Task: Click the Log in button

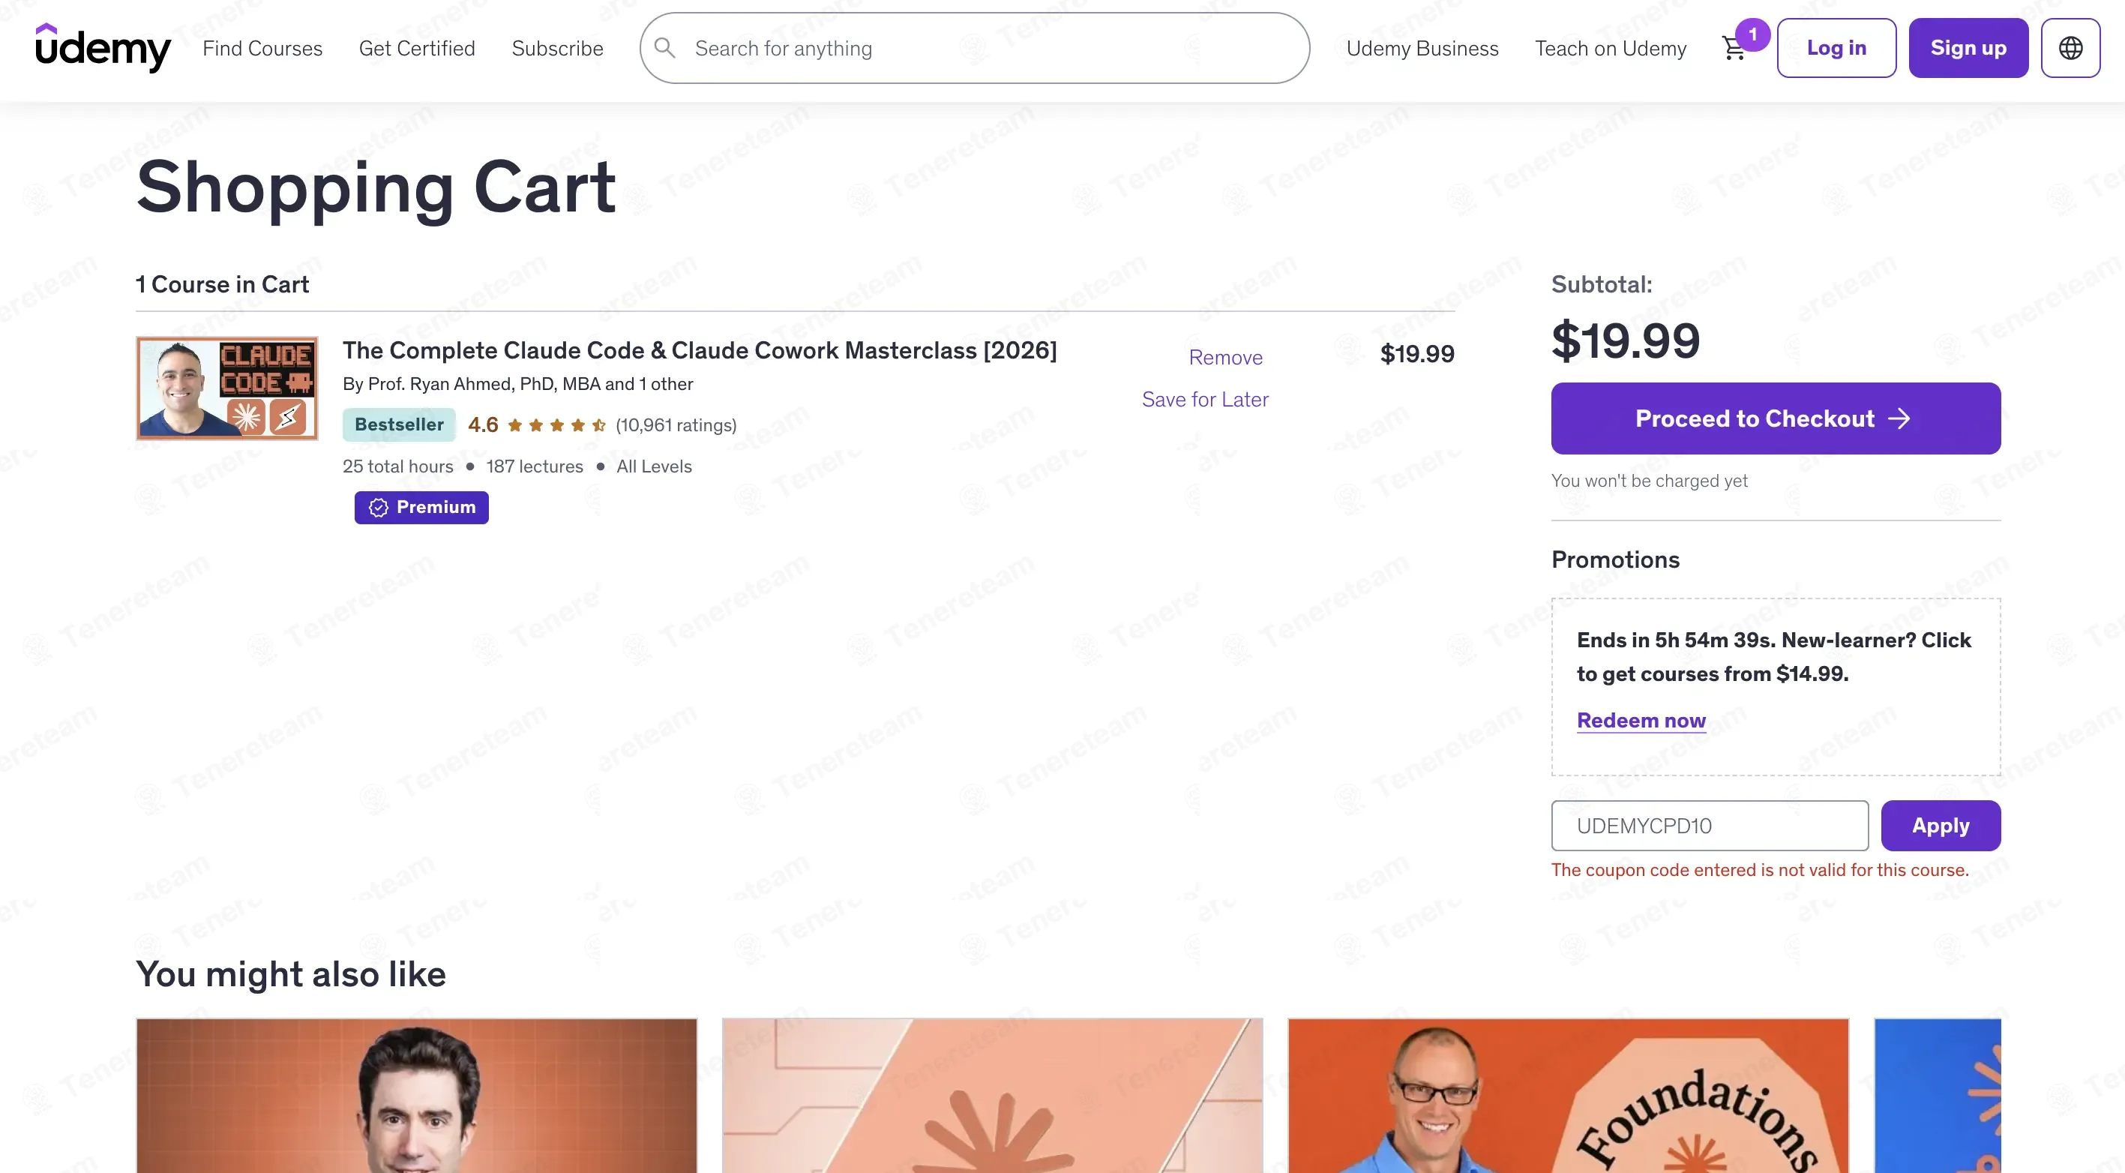Action: (1836, 48)
